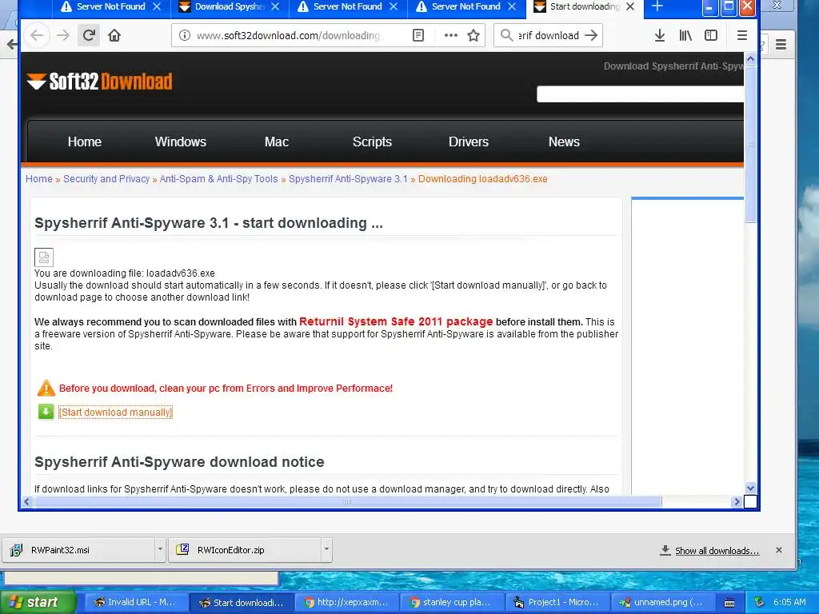Open the News section on Soft32
Screen dimensions: 819x614
click(x=564, y=142)
